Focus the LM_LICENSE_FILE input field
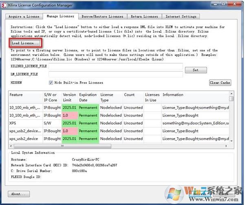Image resolution: width=245 pixels, height=205 pixels. [116, 74]
